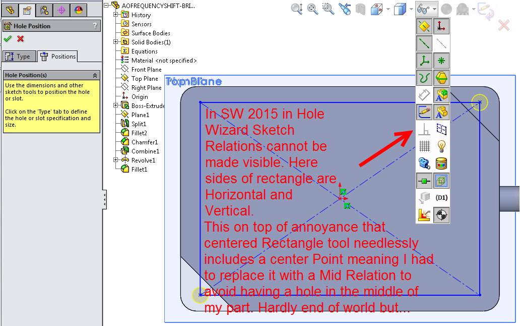
Task: Toggle View Cameras icon
Action: 424,164
